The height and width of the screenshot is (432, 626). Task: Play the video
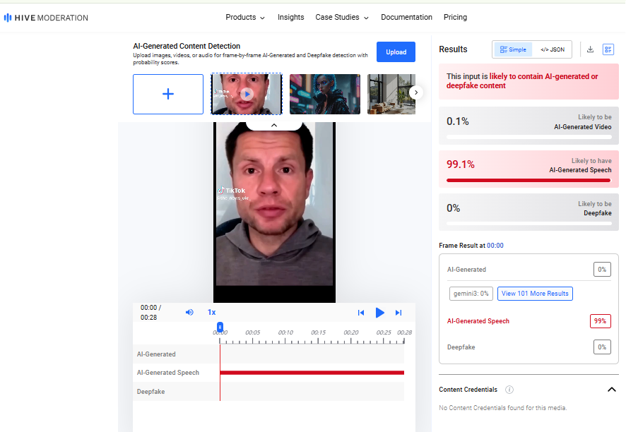tap(379, 313)
